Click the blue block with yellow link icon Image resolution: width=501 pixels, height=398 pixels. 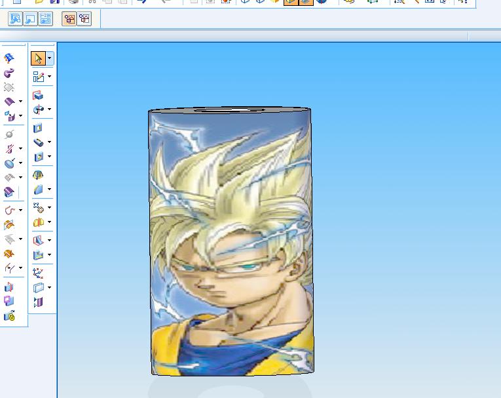pos(9,316)
